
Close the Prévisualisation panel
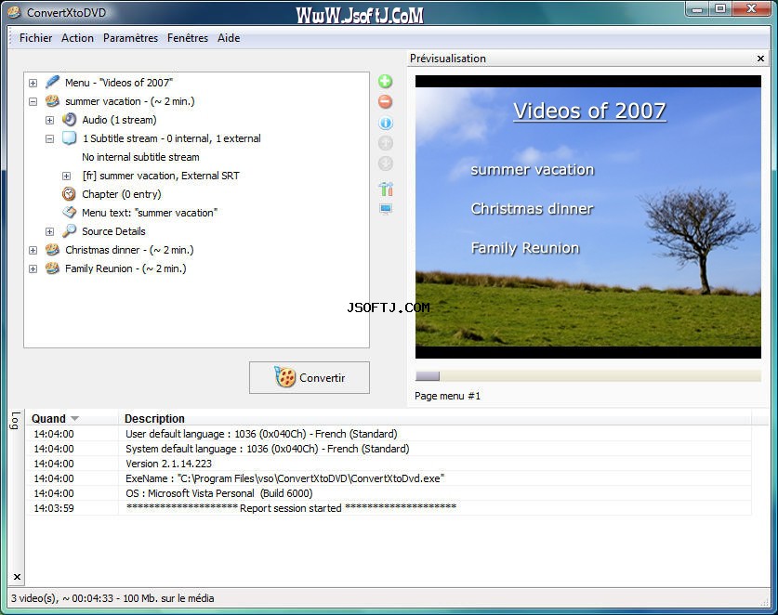point(760,59)
